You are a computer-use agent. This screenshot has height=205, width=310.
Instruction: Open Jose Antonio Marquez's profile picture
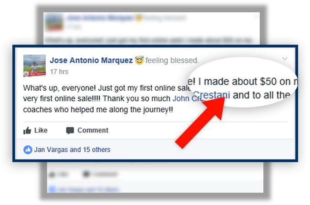point(35,66)
